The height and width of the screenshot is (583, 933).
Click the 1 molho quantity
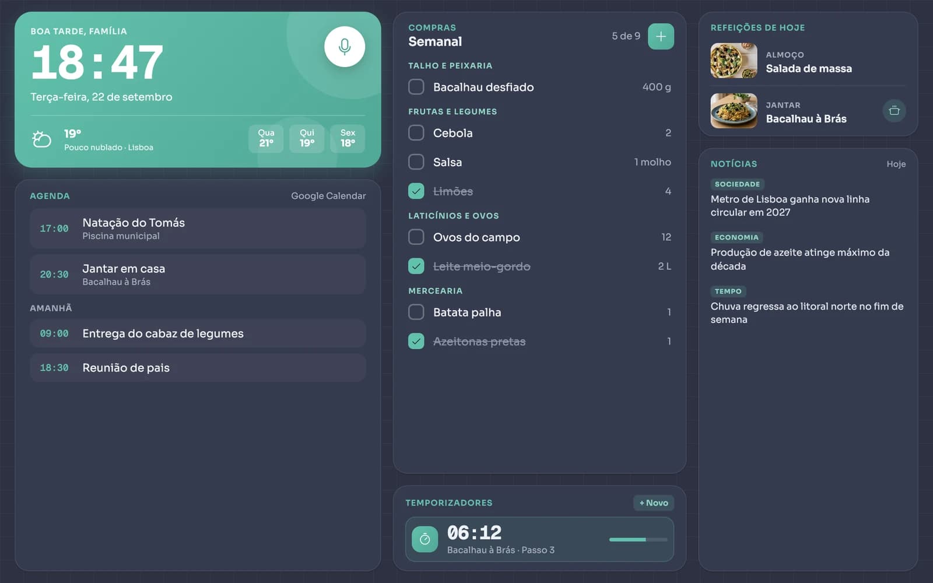pos(653,162)
